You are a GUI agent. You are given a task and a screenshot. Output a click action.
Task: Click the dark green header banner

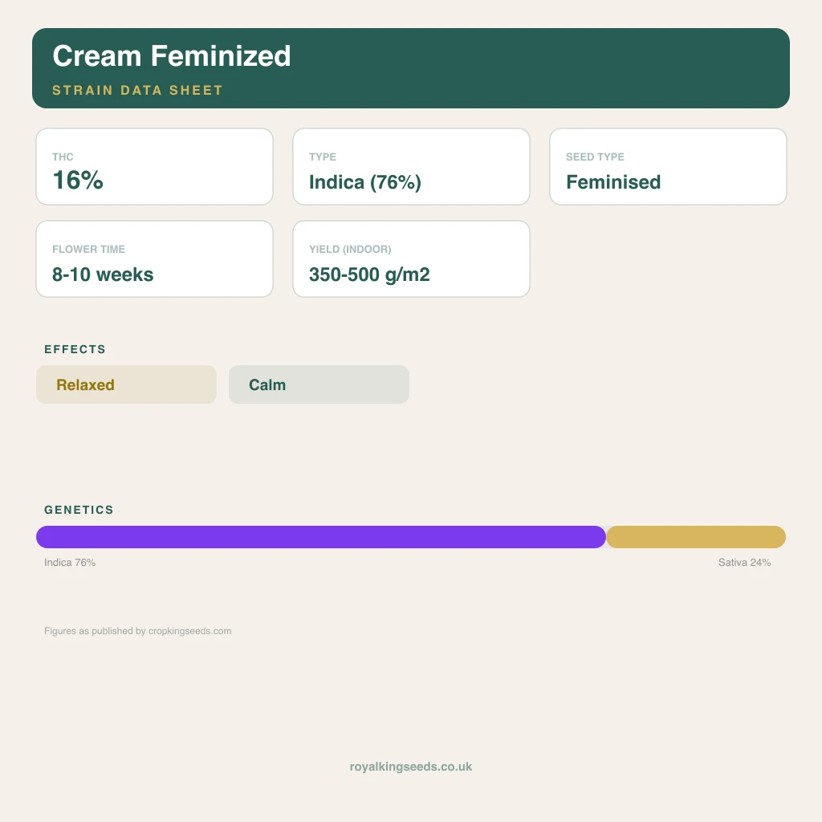point(411,68)
